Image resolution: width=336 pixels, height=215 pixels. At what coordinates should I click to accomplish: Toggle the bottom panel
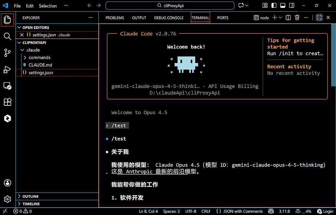[283, 6]
